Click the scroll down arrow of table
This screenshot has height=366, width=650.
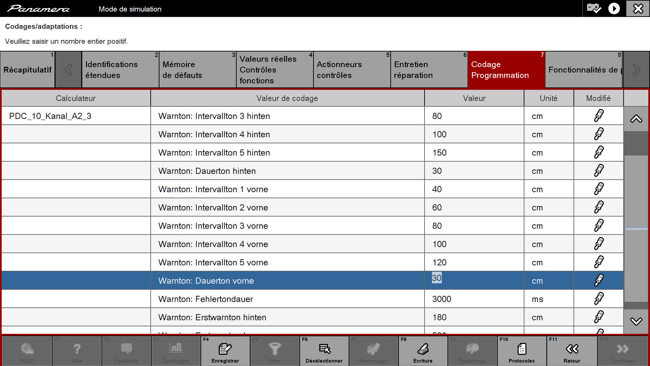click(x=636, y=321)
